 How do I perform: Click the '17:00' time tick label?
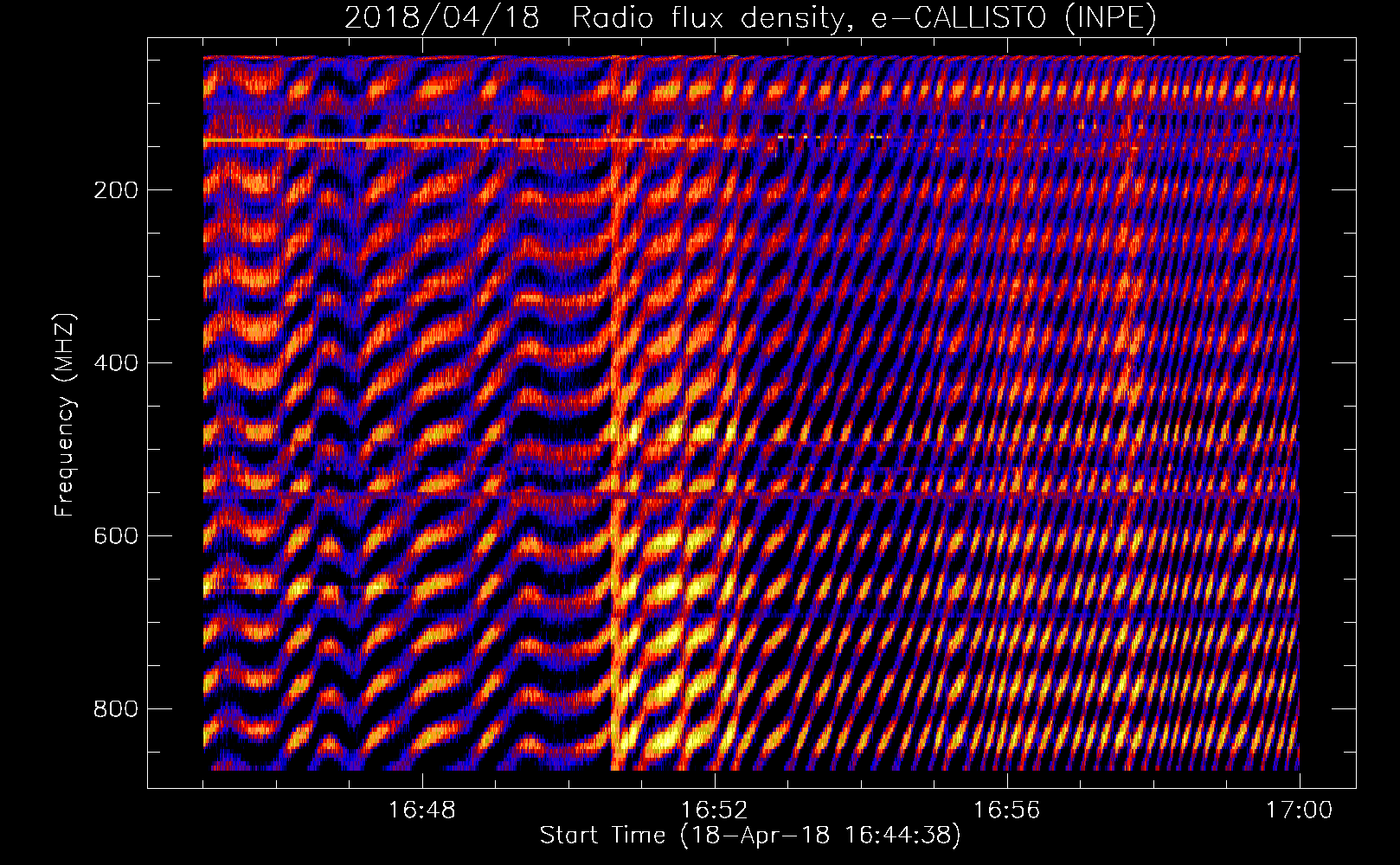click(1299, 811)
